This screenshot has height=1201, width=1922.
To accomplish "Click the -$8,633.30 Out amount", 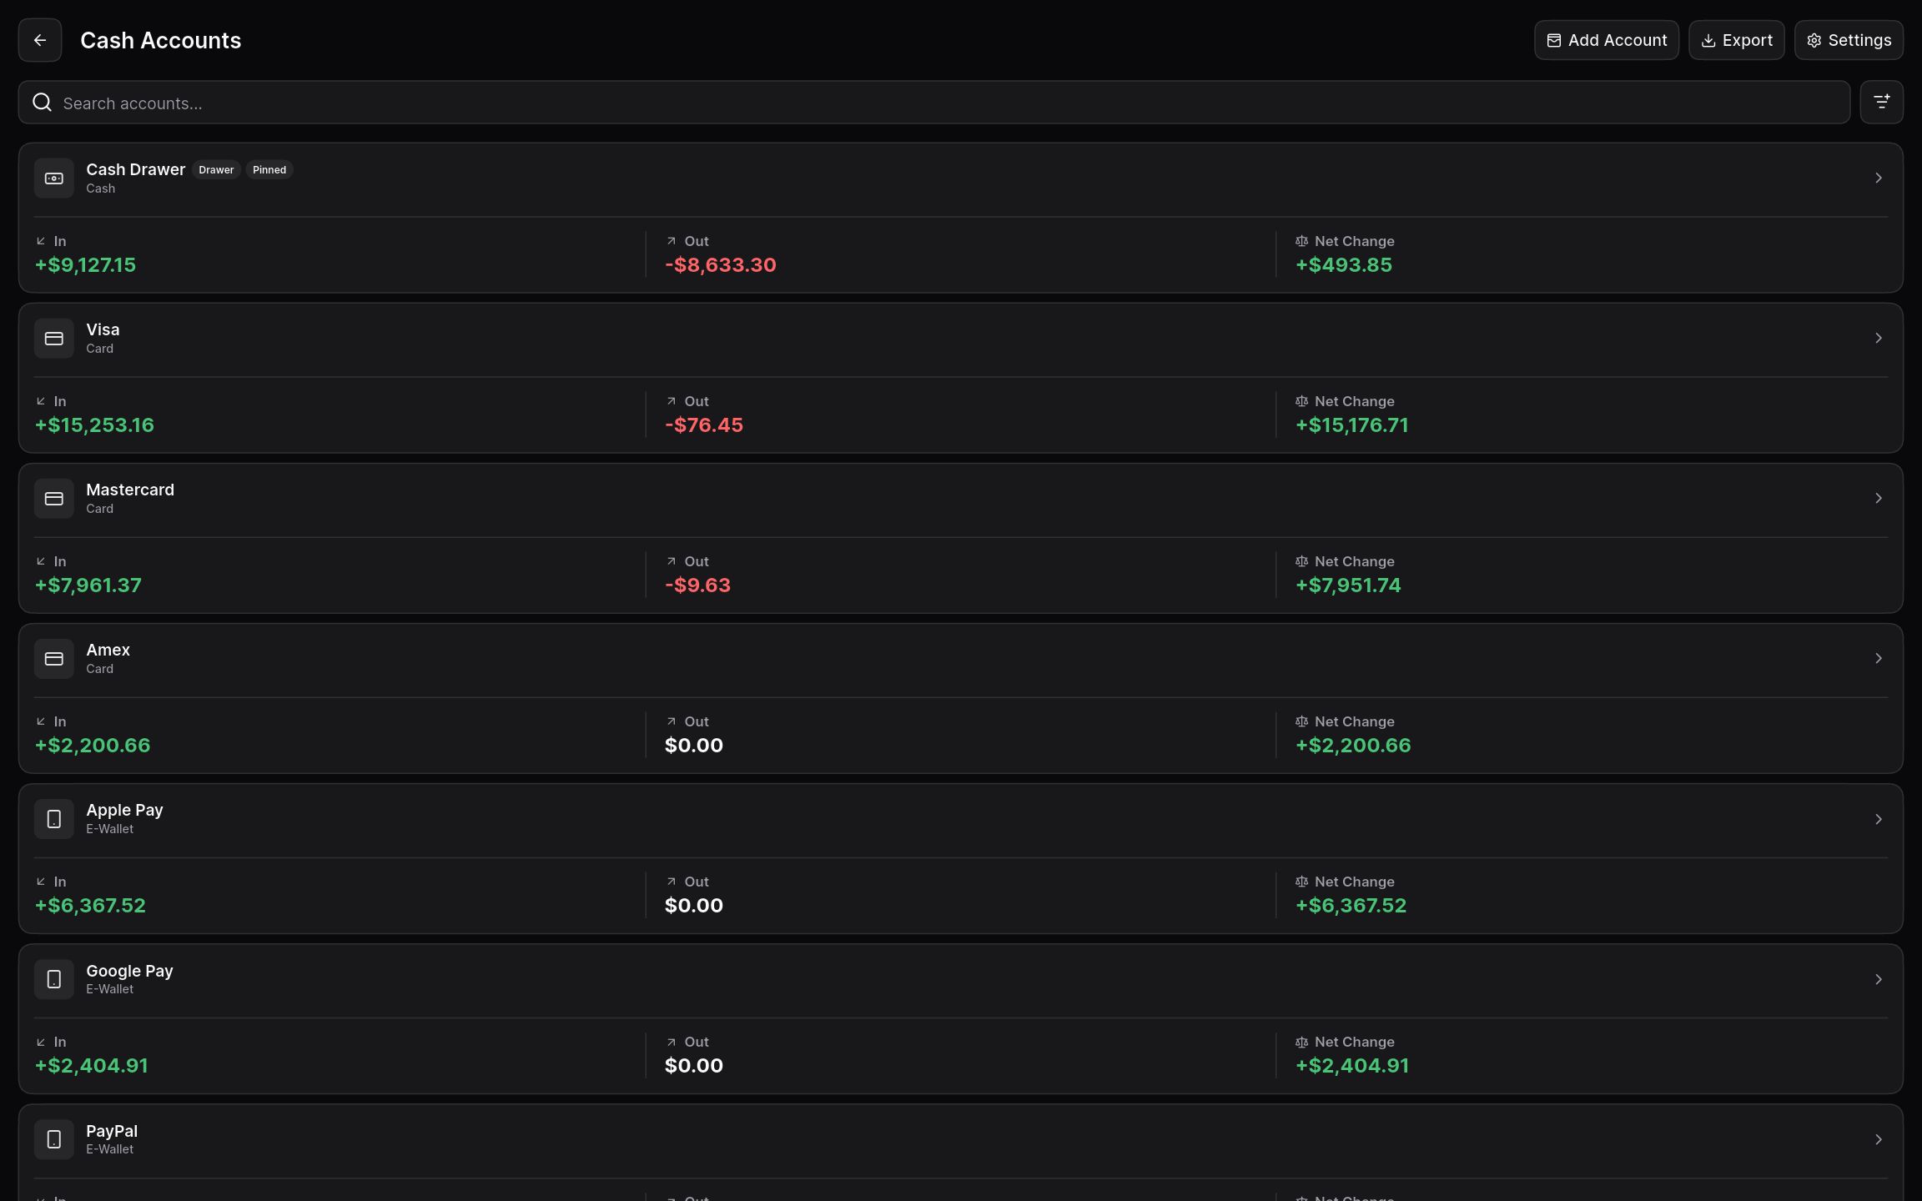I will tap(720, 265).
